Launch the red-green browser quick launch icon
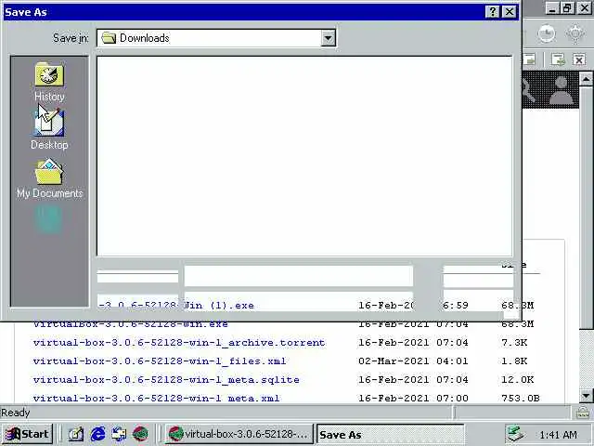Viewport: 594px width, 446px height. click(140, 434)
